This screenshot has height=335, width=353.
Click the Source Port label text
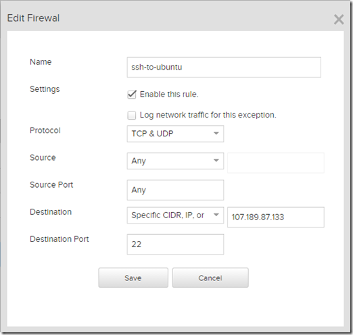point(51,184)
